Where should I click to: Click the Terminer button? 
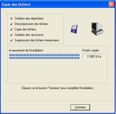[x=80, y=107]
